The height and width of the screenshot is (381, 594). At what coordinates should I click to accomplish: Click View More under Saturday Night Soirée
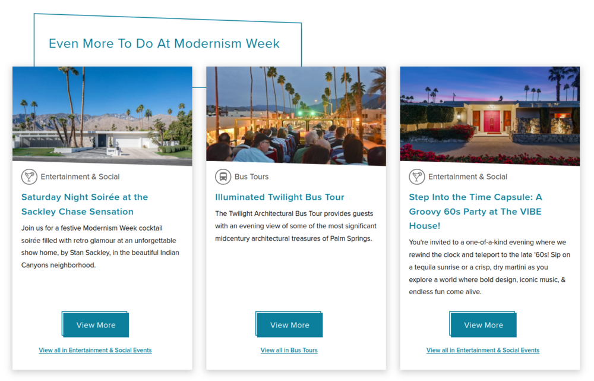point(96,325)
